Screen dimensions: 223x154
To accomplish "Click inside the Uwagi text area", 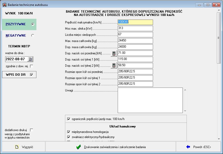I will 150,100.
